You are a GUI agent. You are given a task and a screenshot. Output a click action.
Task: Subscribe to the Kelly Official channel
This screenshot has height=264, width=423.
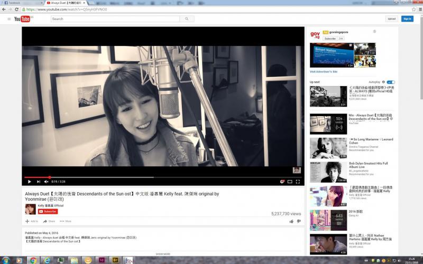[x=48, y=211]
